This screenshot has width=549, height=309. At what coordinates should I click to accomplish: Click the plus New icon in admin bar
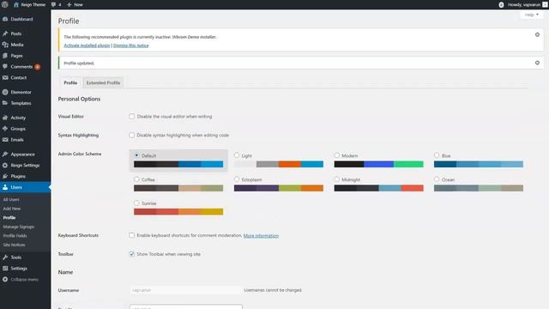(x=69, y=4)
